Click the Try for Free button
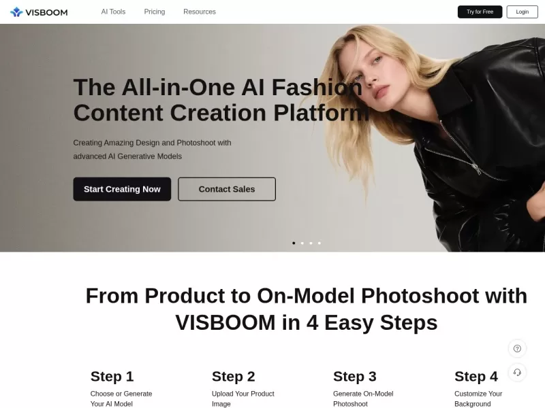Screen dimensions: 545x408 [480, 12]
